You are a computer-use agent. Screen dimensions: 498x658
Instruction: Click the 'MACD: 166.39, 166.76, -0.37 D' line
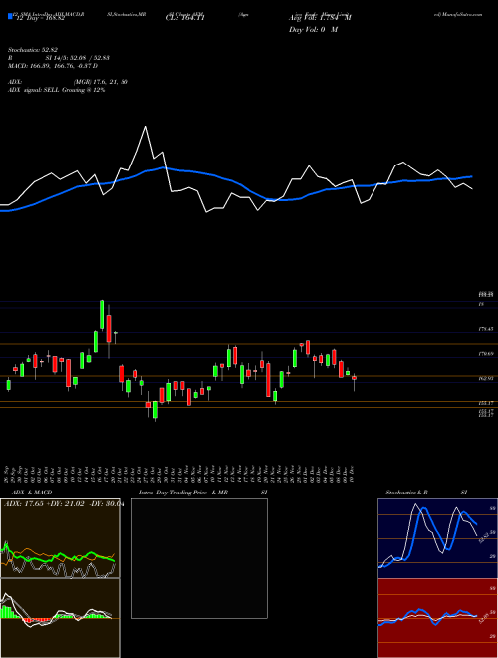(x=53, y=66)
